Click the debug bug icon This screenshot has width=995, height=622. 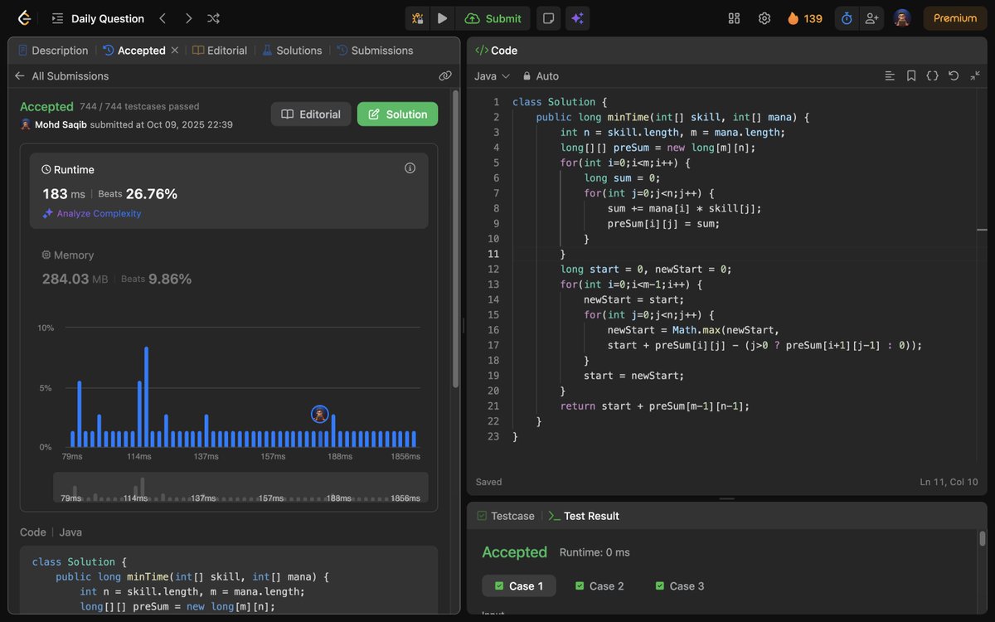418,18
